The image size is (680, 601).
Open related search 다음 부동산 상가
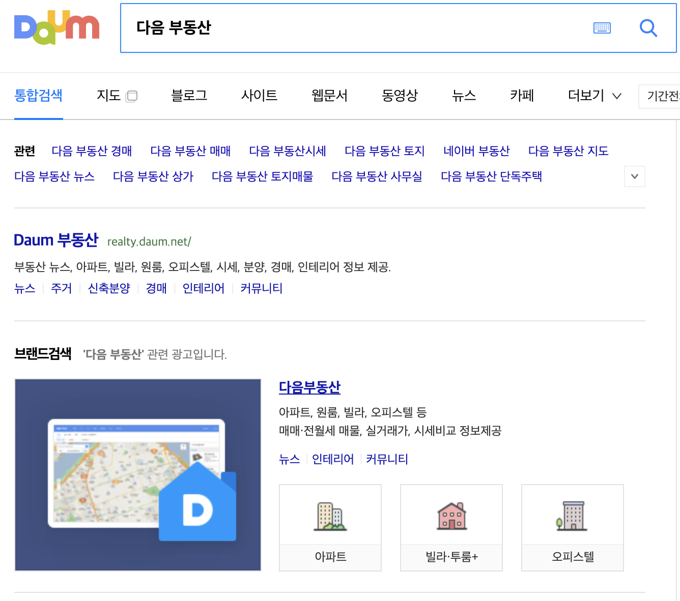pos(153,176)
